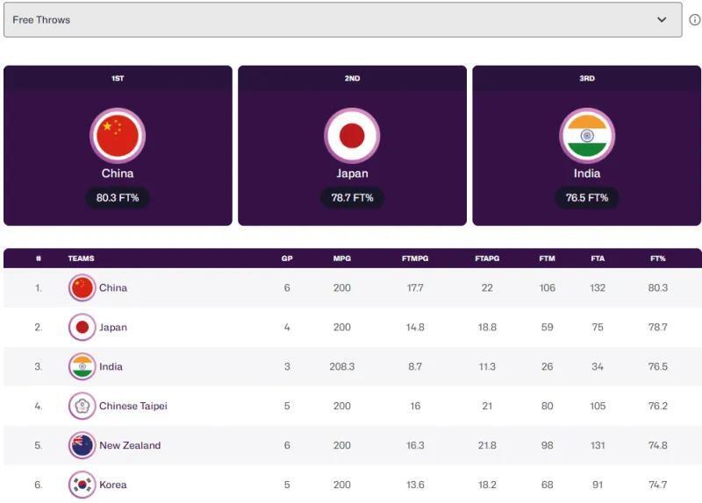Click the Chinese Taipei flag icon in the table
This screenshot has width=702, height=503.
tap(82, 406)
